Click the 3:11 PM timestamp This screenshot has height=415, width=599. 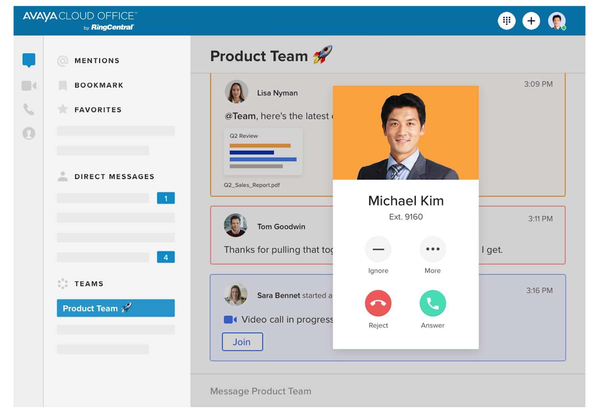(540, 219)
